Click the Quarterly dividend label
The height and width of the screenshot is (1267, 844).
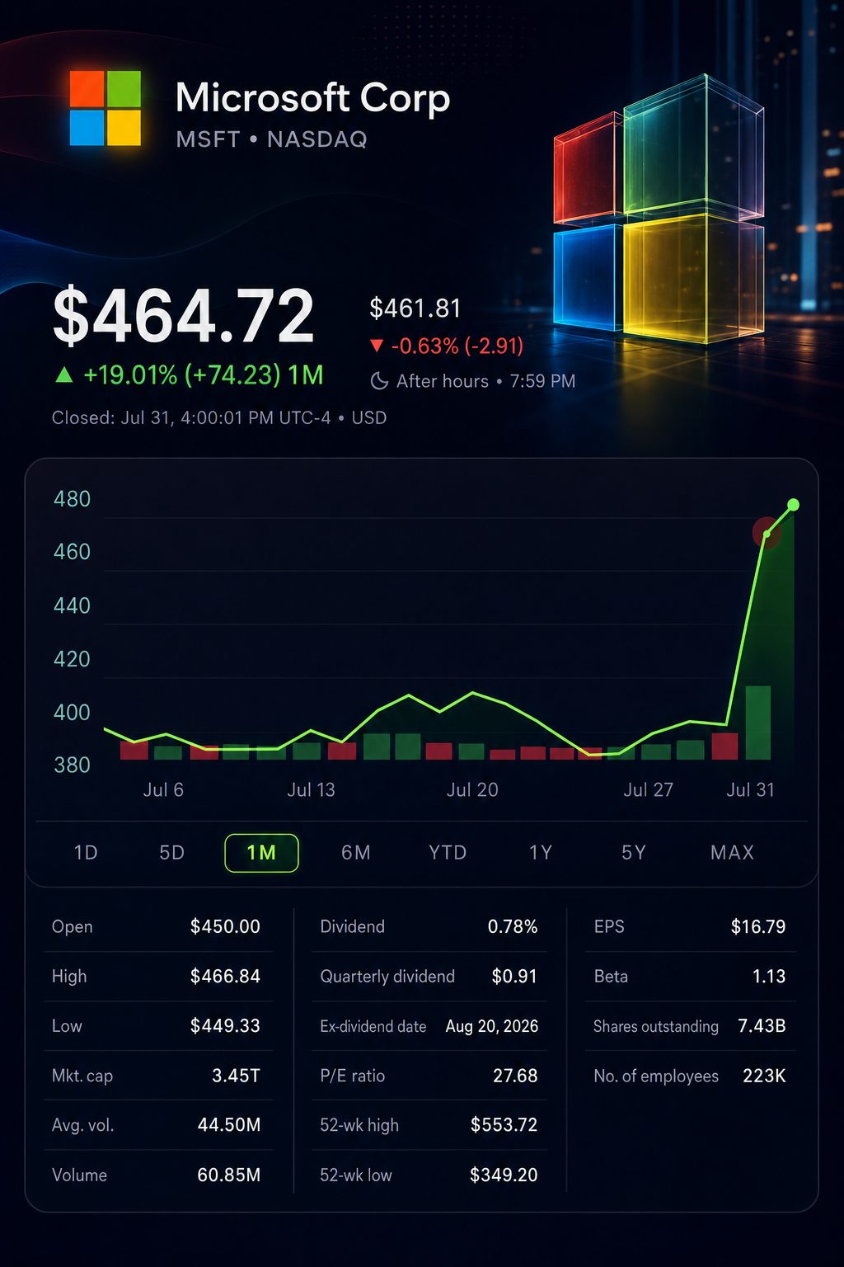(x=387, y=976)
